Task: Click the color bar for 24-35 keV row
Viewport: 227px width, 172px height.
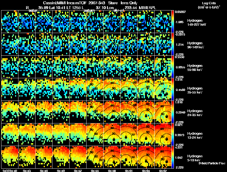Action: (x=173, y=112)
